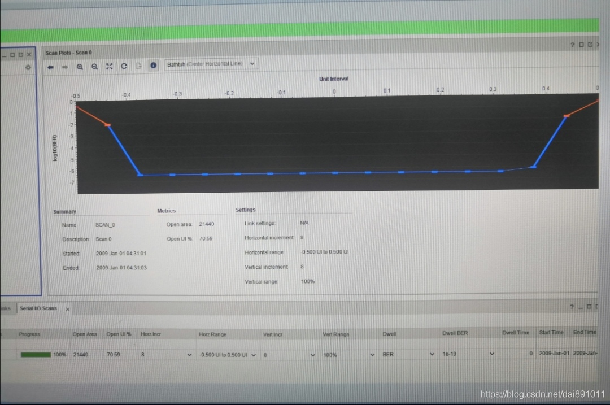Expand the Vert Incr dropdown in table
610x405 pixels.
click(313, 355)
